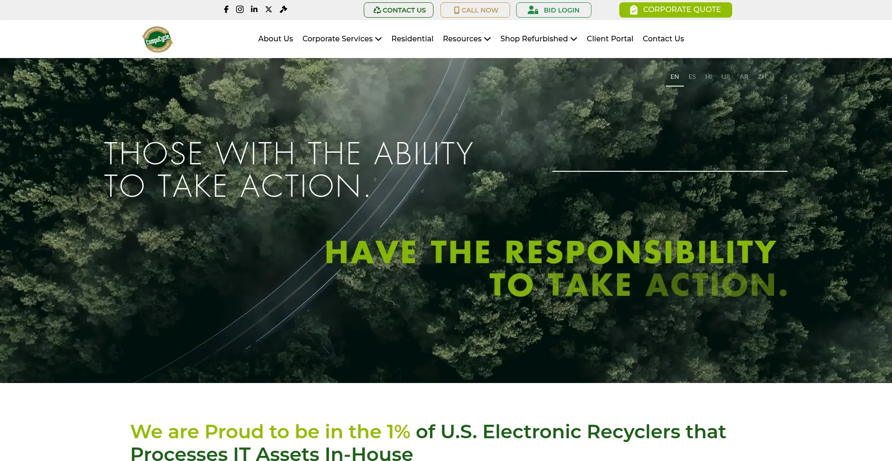Click the clipboard icon in Corporate Quote
This screenshot has height=461, width=892.
click(634, 9)
